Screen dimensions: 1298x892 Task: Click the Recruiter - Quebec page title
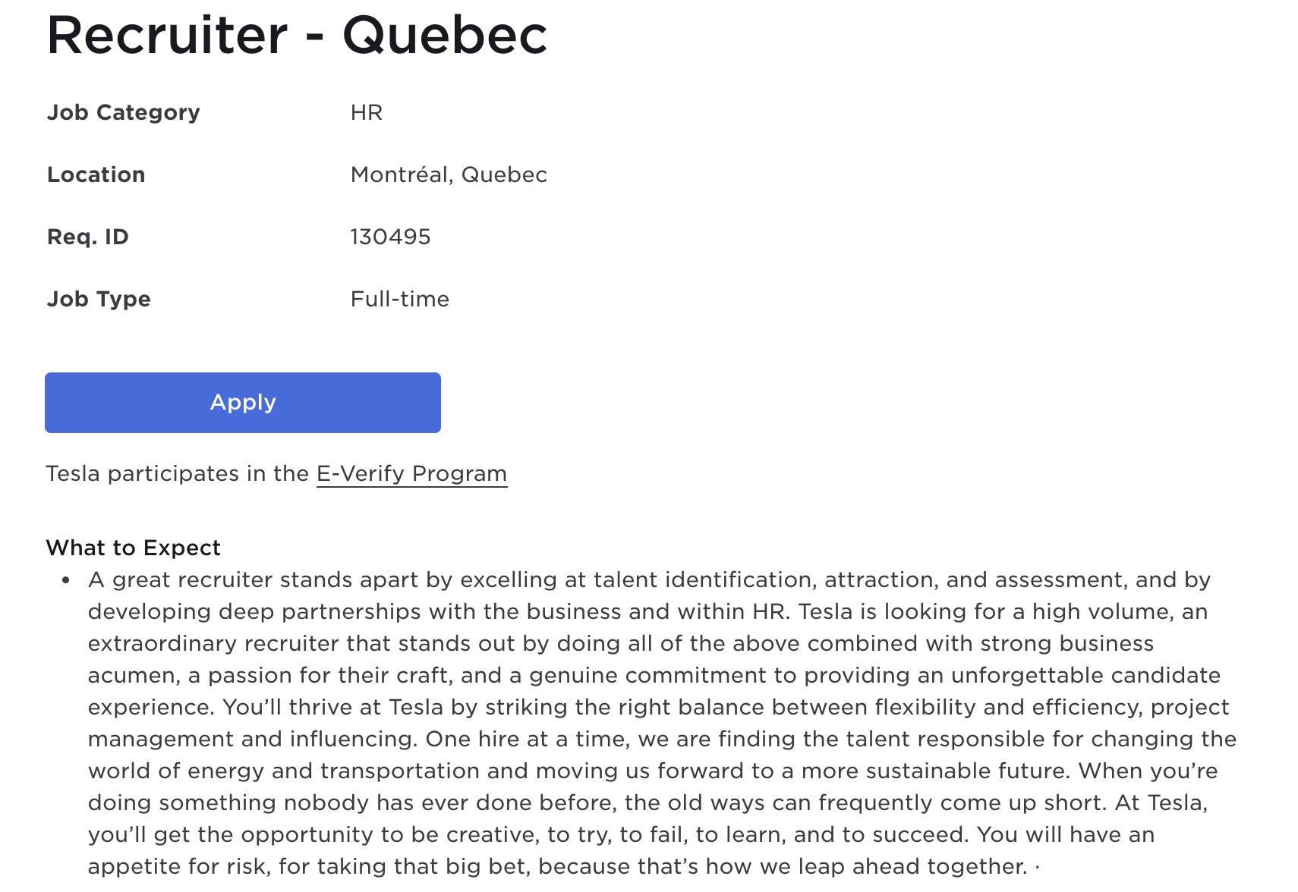297,35
